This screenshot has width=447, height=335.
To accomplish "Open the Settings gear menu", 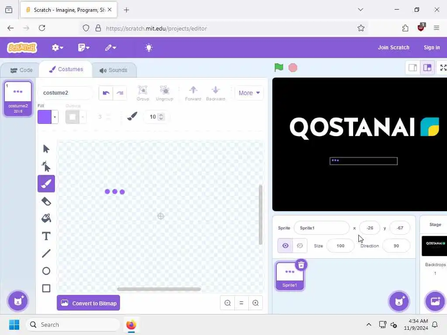I will tap(57, 48).
